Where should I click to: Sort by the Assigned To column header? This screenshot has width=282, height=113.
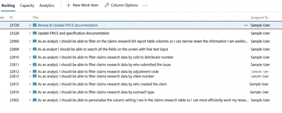(259, 18)
